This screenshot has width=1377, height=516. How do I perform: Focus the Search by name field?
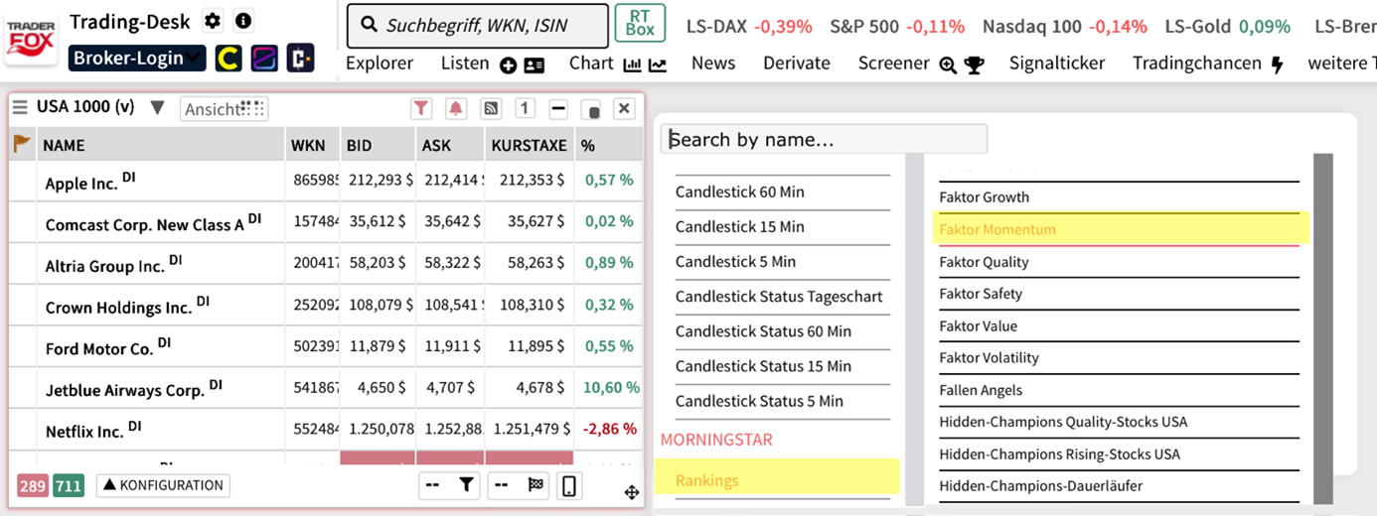tap(824, 139)
